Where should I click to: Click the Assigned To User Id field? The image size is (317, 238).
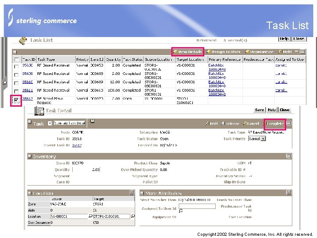(x=197, y=206)
